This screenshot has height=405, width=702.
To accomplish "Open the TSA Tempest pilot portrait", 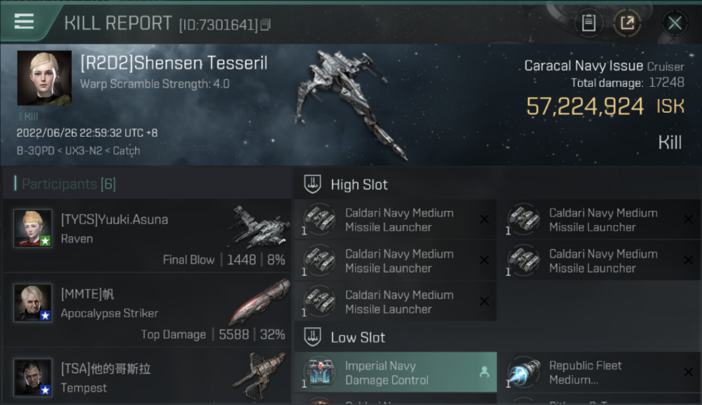I will (33, 377).
